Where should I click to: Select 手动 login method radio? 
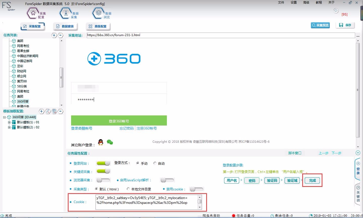(138, 163)
